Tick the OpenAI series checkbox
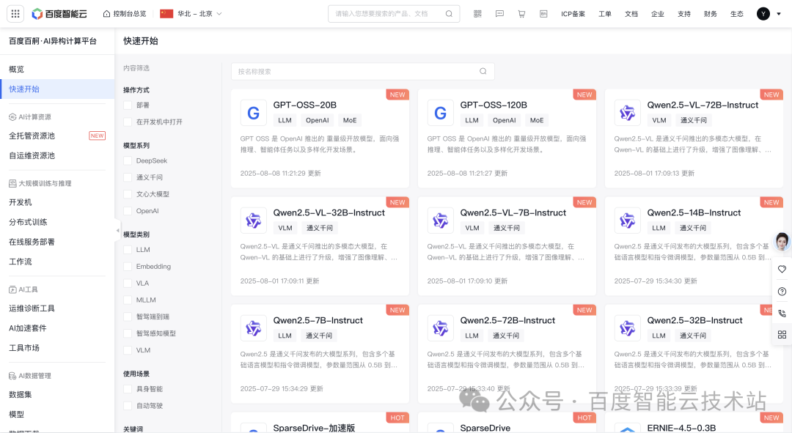Viewport: 792px width, 433px height. pyautogui.click(x=128, y=211)
